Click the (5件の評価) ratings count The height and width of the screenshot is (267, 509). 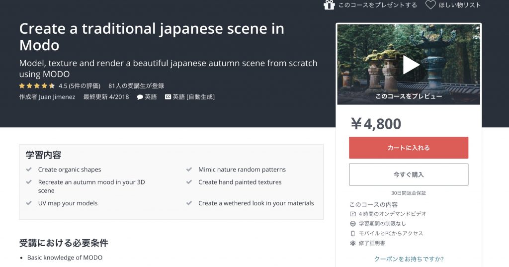(85, 86)
